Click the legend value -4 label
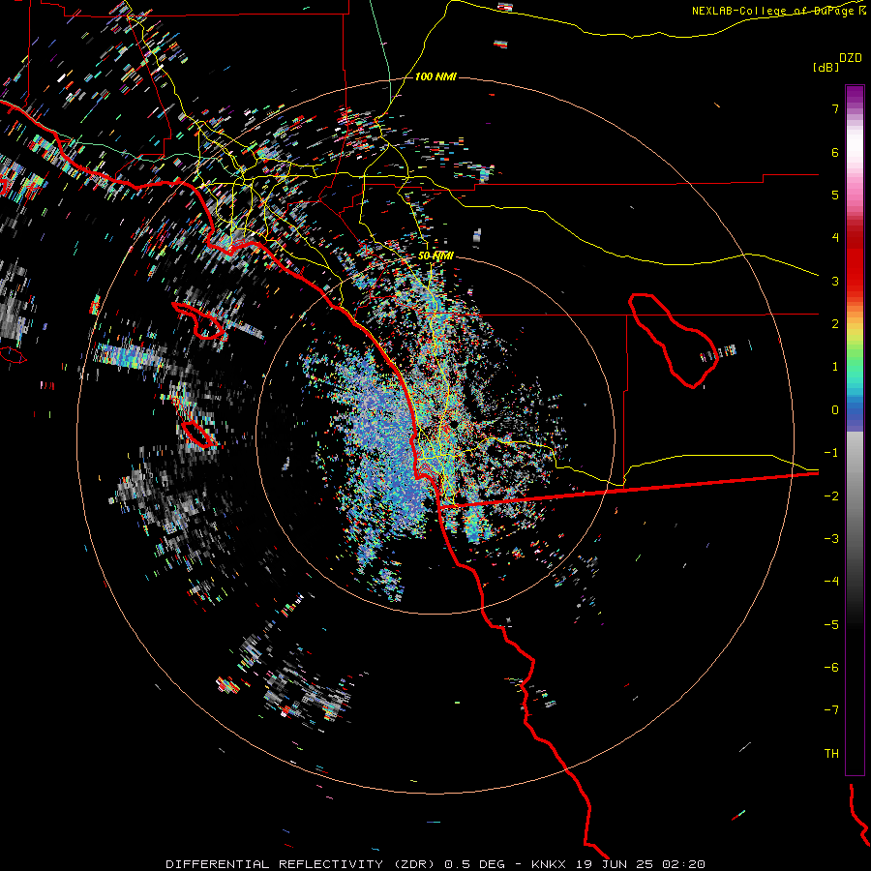The image size is (871, 871). [831, 581]
